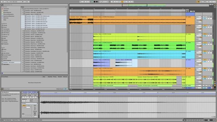
Task: Click the clip transpose Pitch knob
Action: 35,115
